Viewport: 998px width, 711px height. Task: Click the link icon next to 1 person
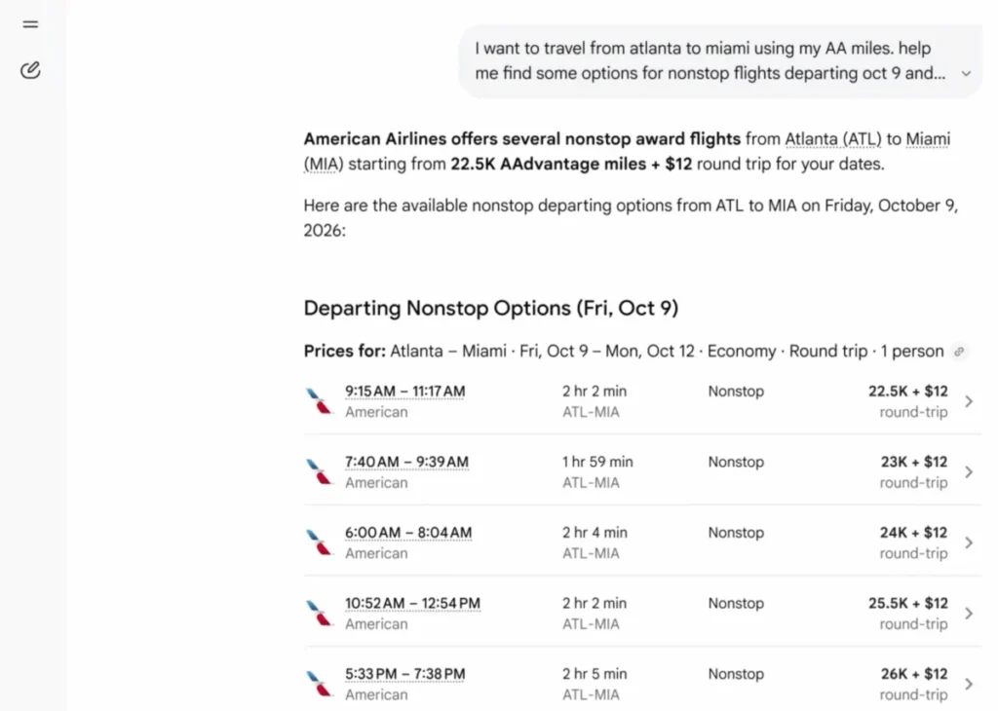[x=959, y=352]
